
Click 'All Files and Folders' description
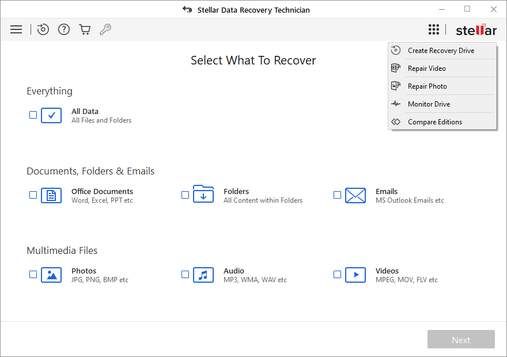(x=101, y=120)
